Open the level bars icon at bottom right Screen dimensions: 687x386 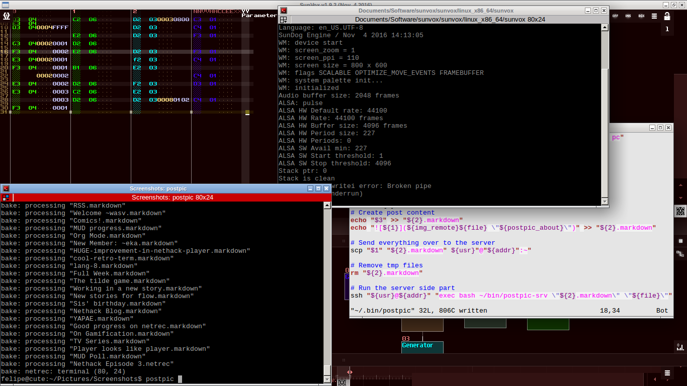pyautogui.click(x=680, y=347)
